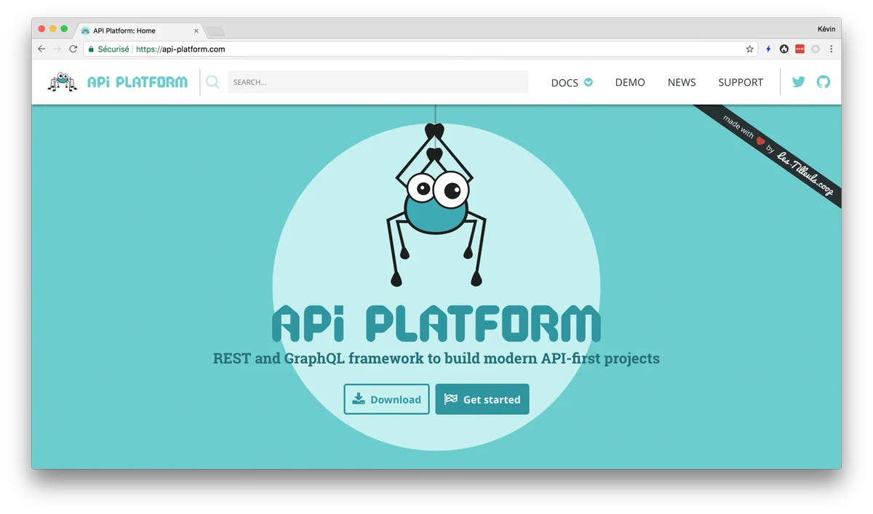Open the SUPPORT page
Screen dimensions: 873x514
point(741,82)
